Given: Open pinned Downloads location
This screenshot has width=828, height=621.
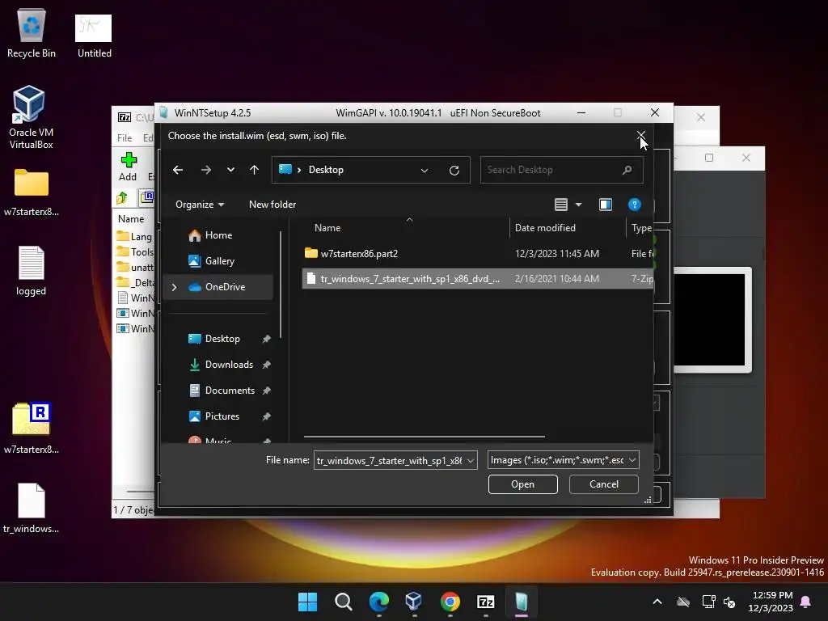Looking at the screenshot, I should 229,365.
